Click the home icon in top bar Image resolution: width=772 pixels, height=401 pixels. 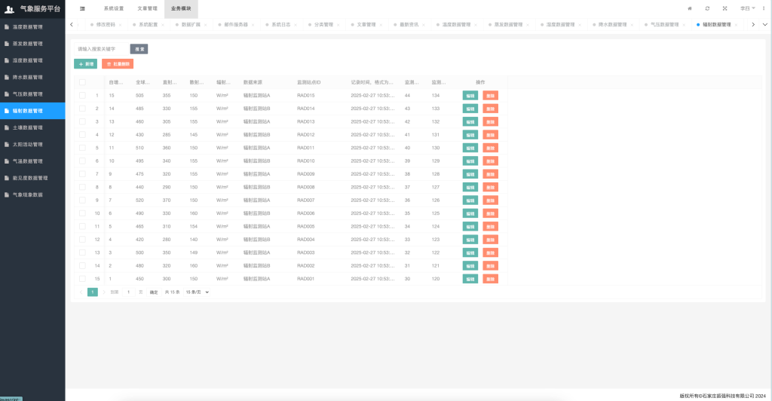pos(689,8)
